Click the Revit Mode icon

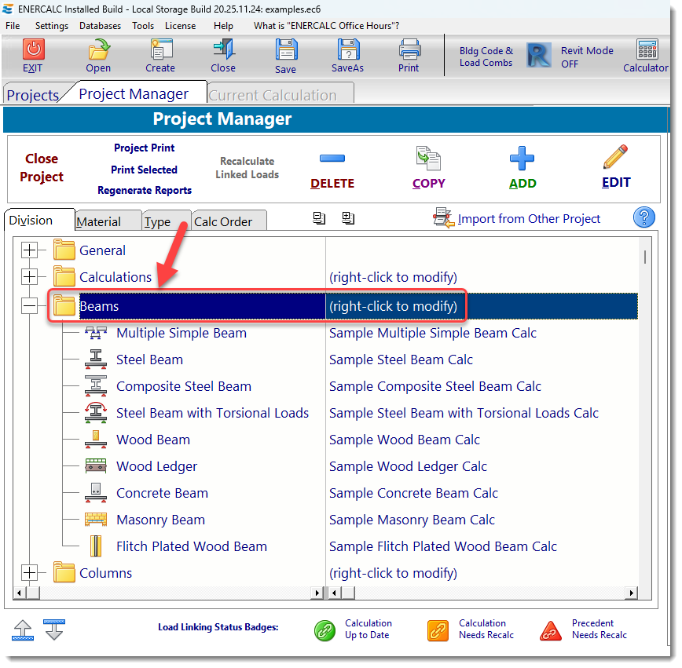(538, 56)
